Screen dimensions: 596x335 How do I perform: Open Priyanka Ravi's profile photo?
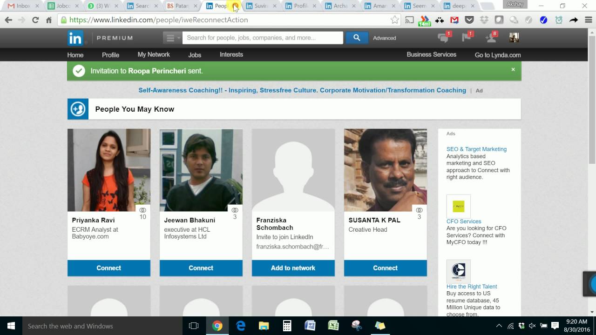109,170
